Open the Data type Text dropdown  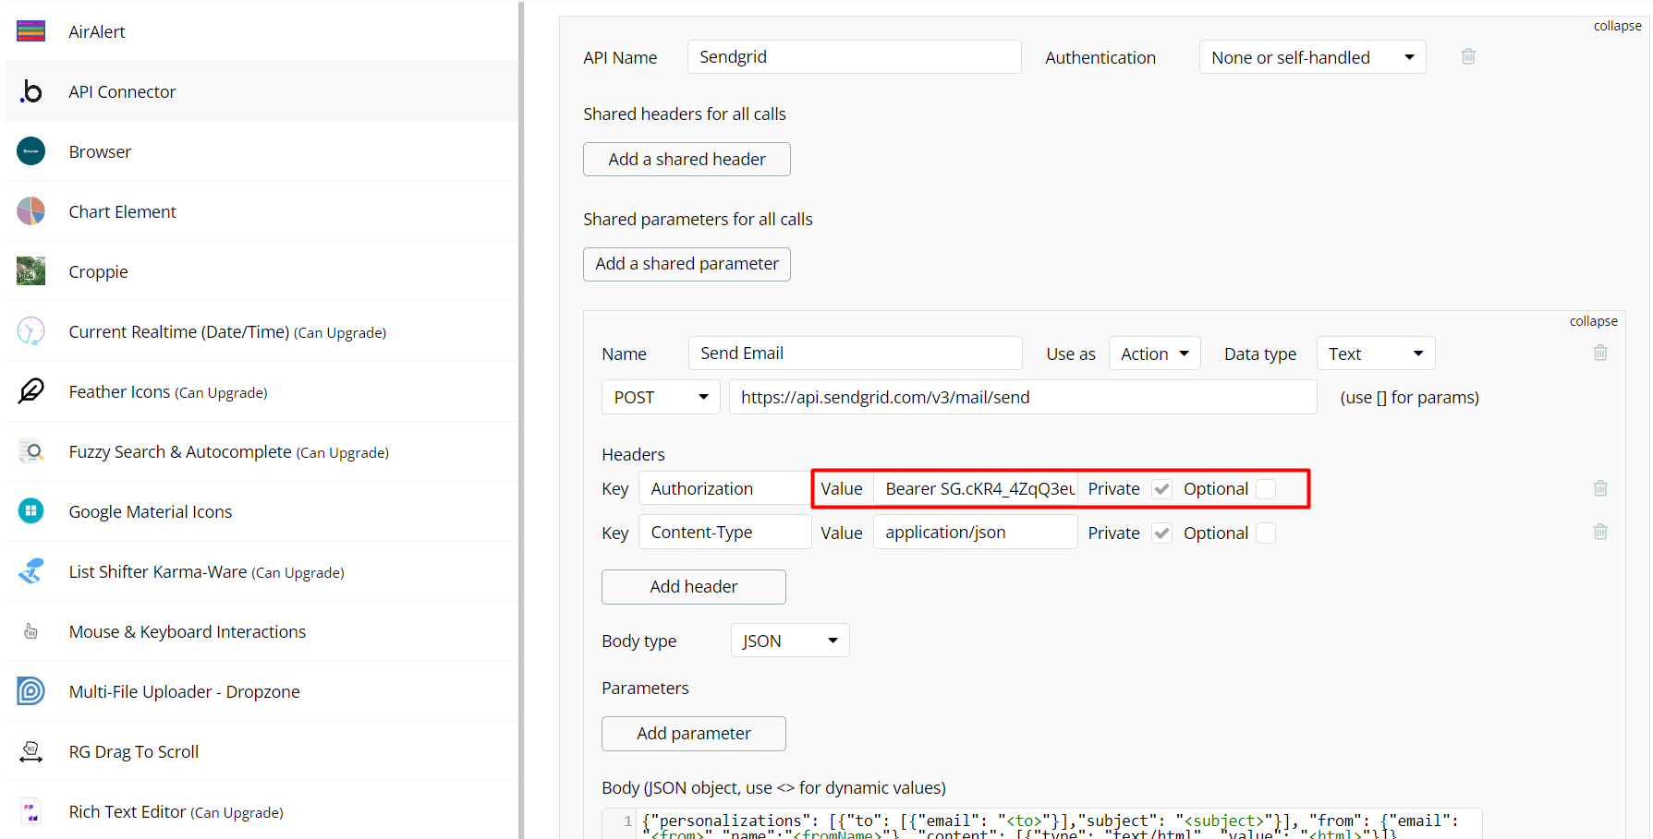click(1376, 354)
